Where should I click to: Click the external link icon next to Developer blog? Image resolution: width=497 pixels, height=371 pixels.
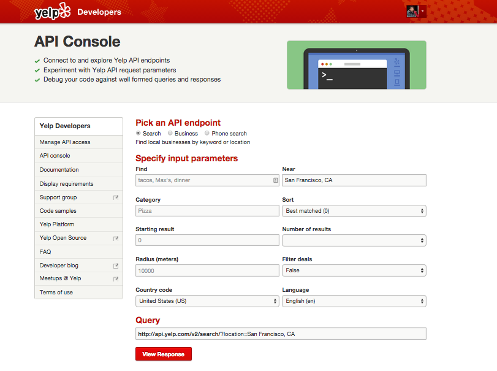coord(116,266)
